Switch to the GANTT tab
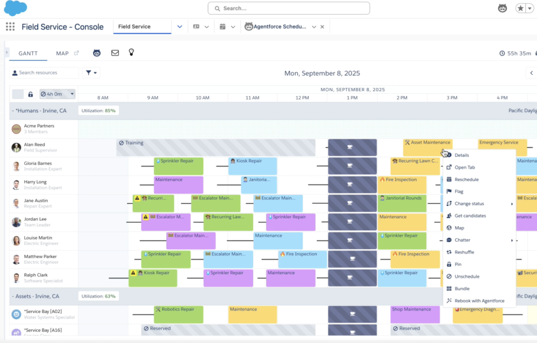This screenshot has height=343, width=537. tap(28, 53)
